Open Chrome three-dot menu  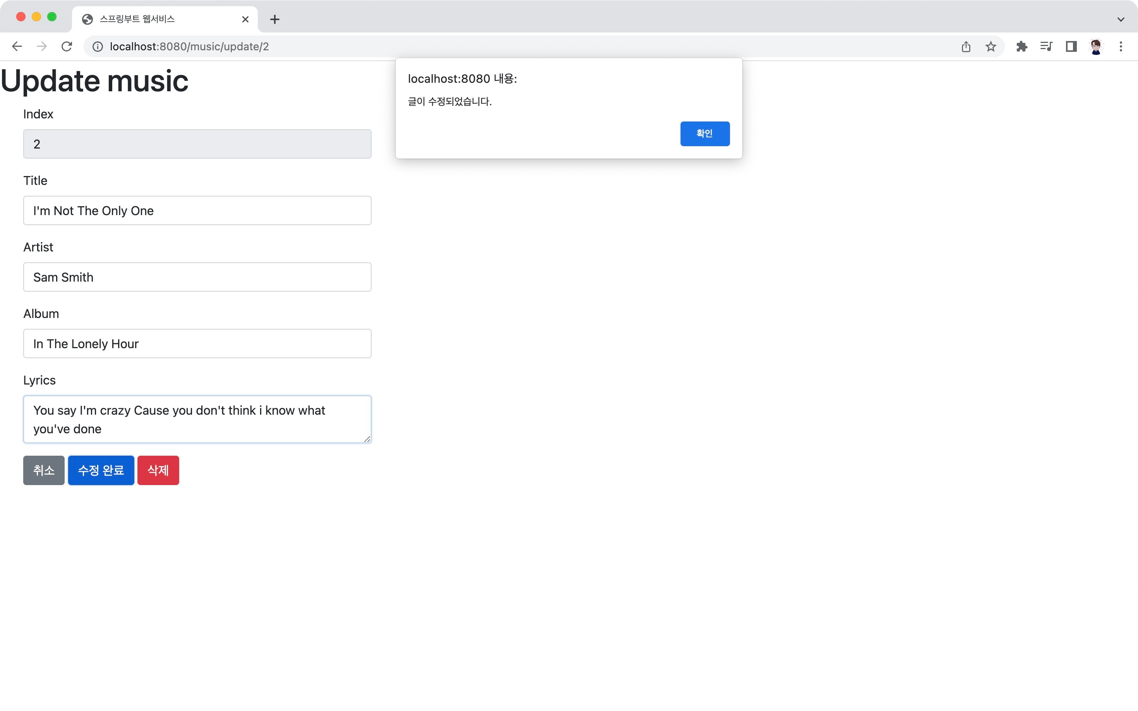pyautogui.click(x=1121, y=46)
